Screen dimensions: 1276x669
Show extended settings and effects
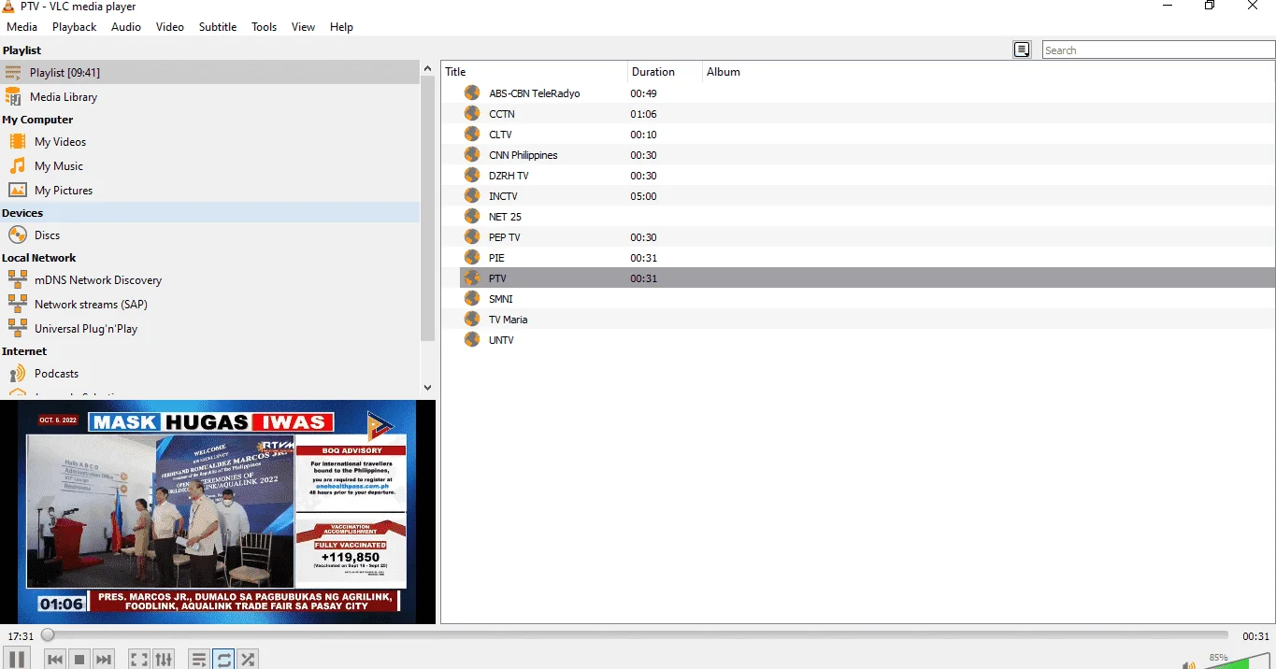164,660
